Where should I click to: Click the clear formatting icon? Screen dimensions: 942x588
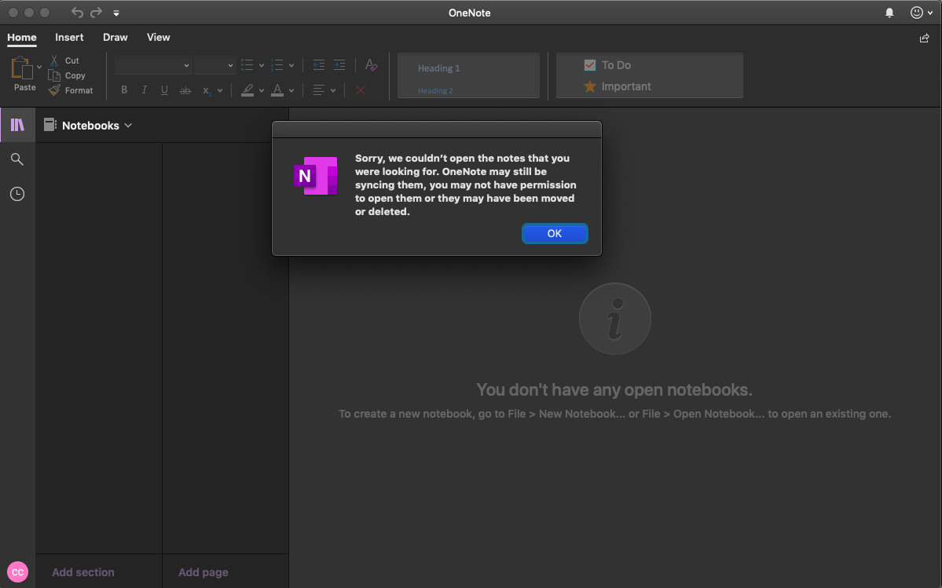(372, 65)
